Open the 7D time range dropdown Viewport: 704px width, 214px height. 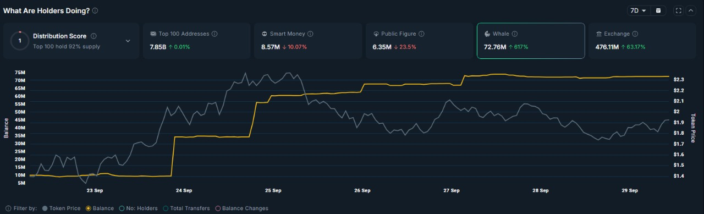click(638, 10)
